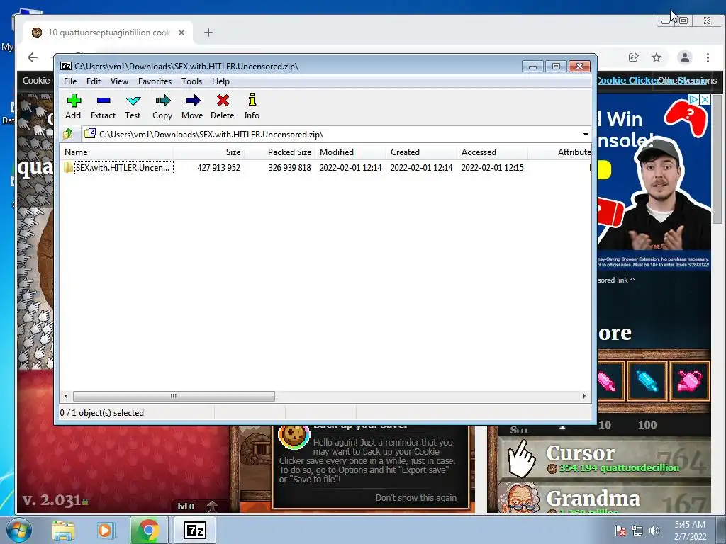726x544 pixels.
Task: Open the Tools menu
Action: click(x=191, y=81)
